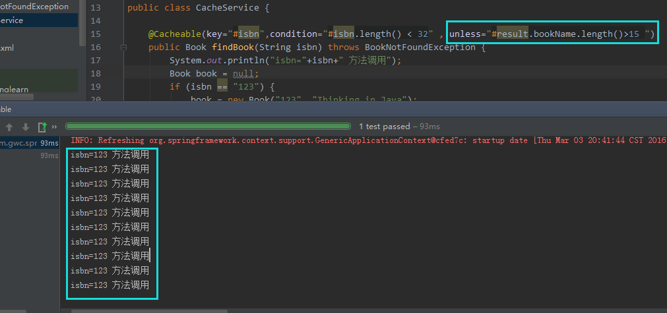The height and width of the screenshot is (313, 667).
Task: Click line number 19 in gutter
Action: tap(96, 86)
